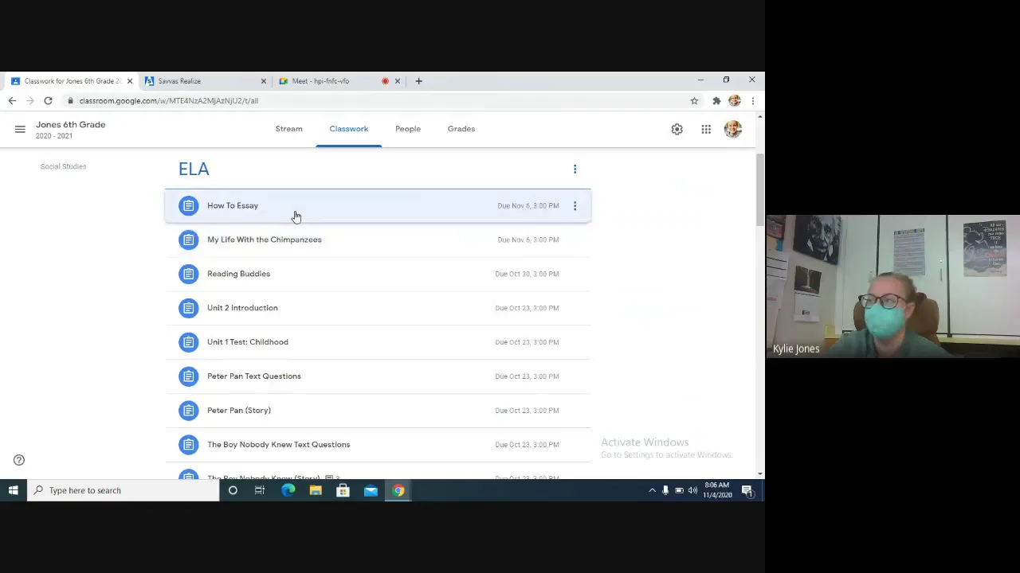Open class settings gear icon

click(x=677, y=129)
